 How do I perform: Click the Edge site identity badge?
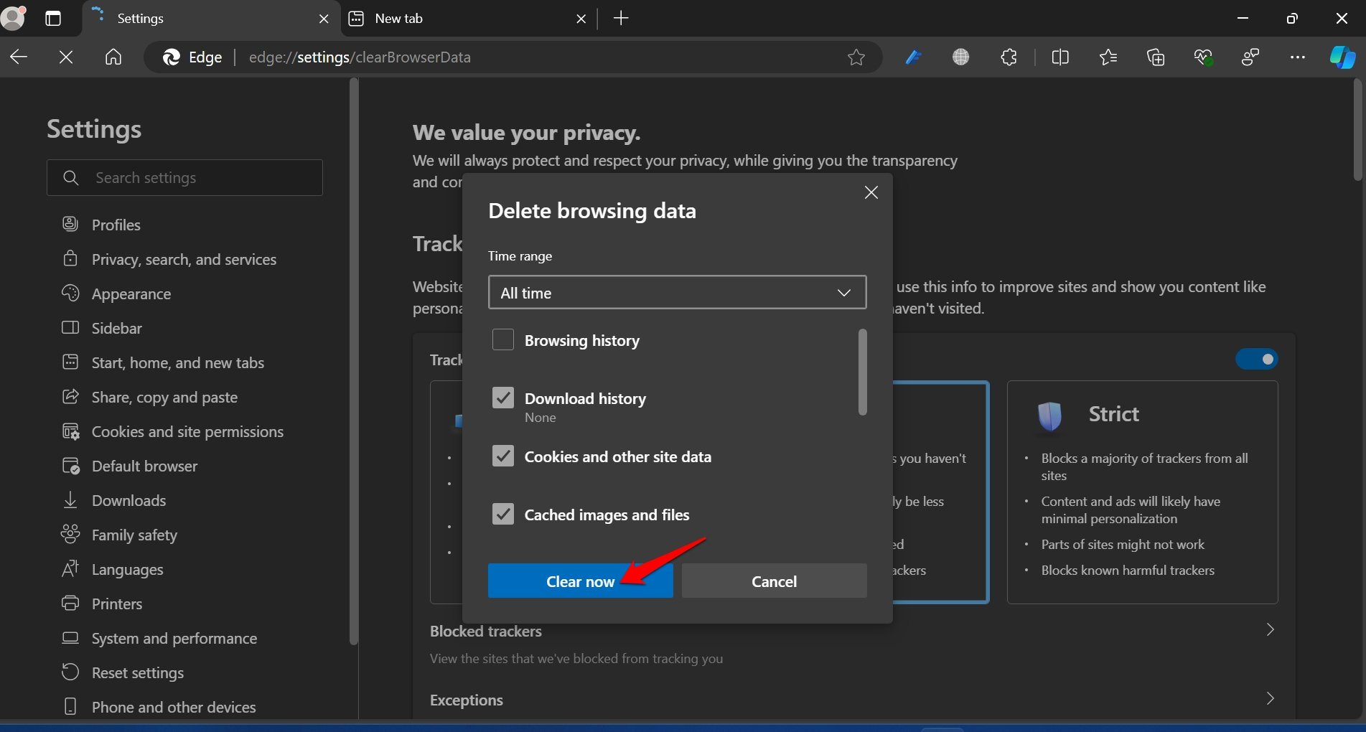click(x=192, y=57)
